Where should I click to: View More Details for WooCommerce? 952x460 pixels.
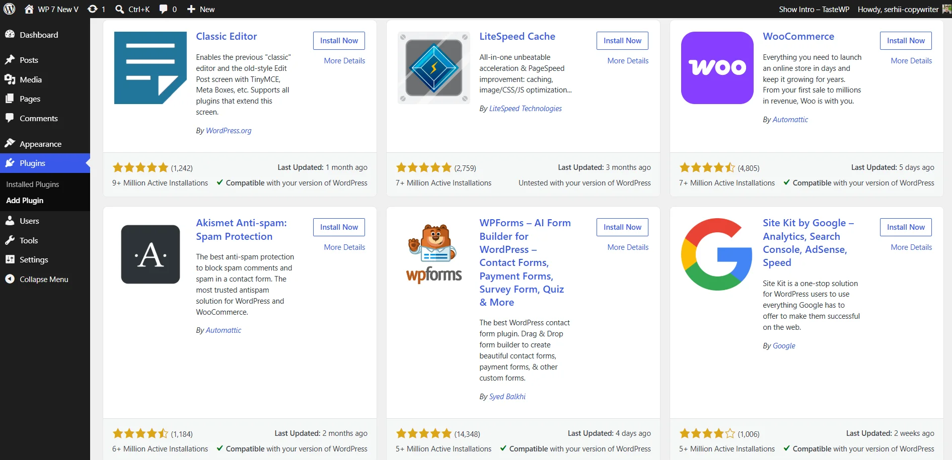[x=911, y=60]
